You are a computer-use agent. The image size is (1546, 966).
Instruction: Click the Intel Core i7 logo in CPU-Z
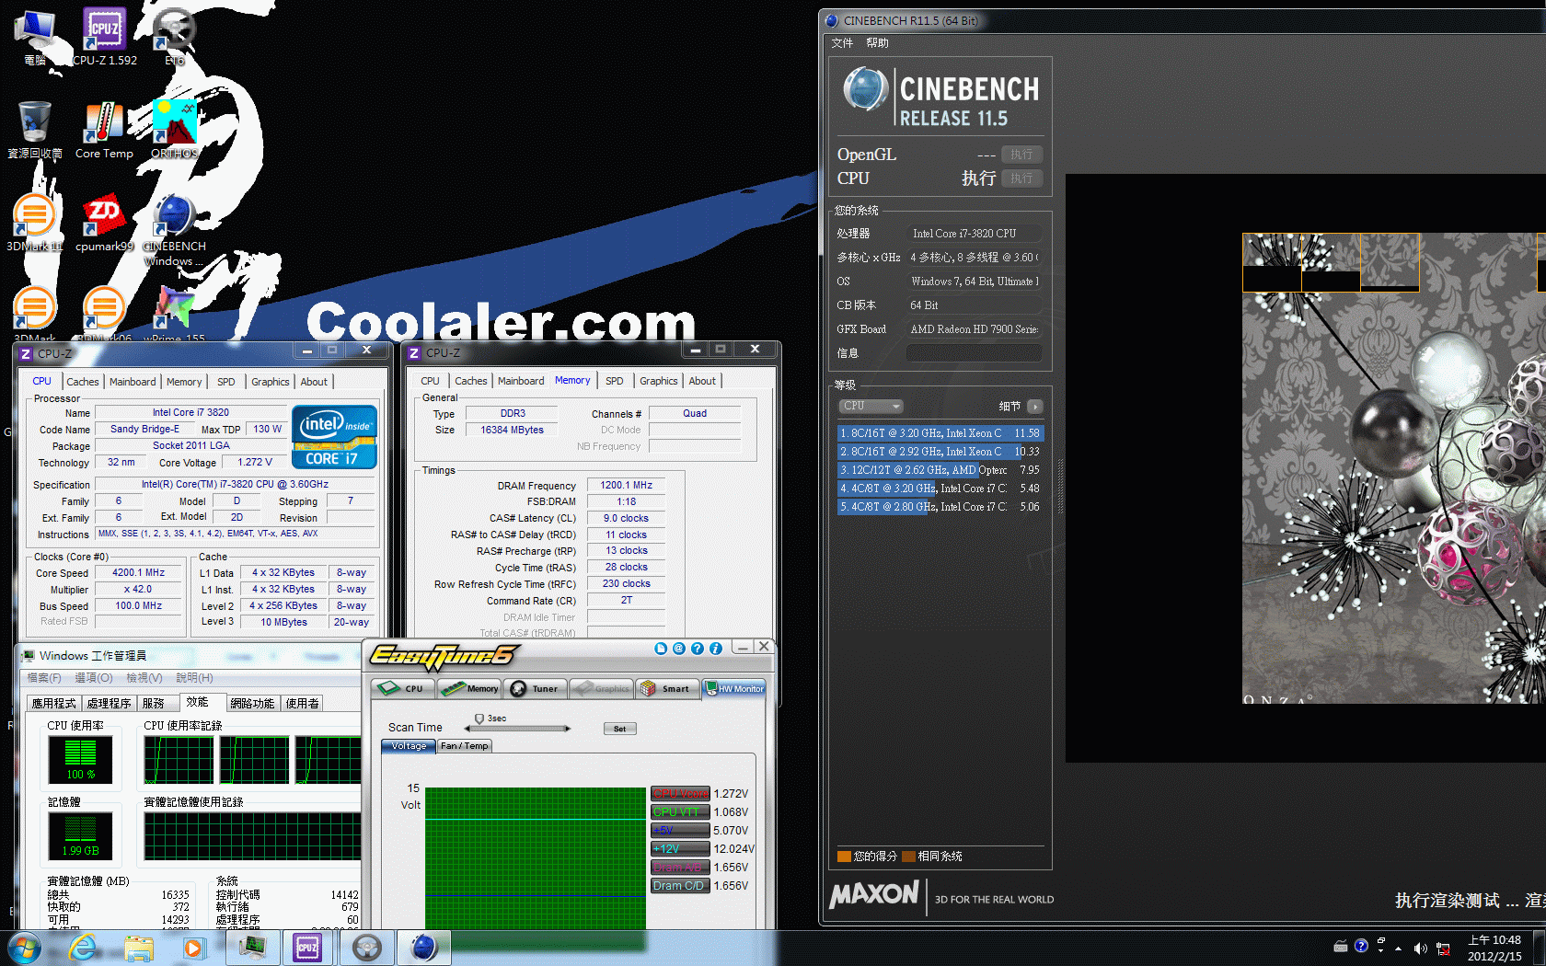pos(335,437)
